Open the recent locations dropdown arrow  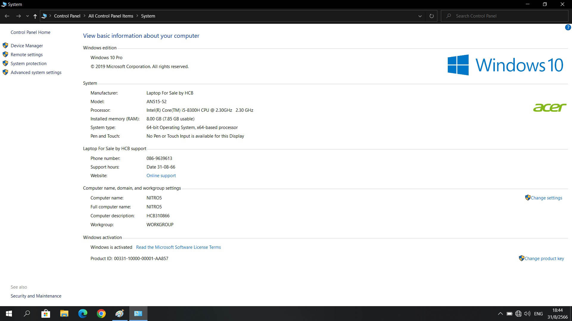click(x=27, y=16)
